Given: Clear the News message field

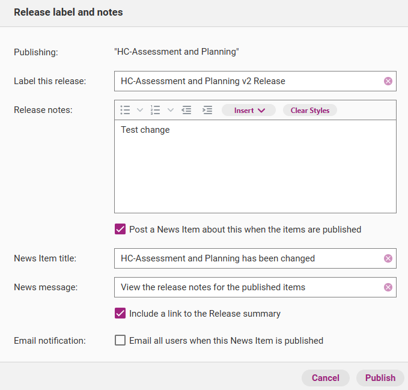Looking at the screenshot, I should click(x=388, y=287).
